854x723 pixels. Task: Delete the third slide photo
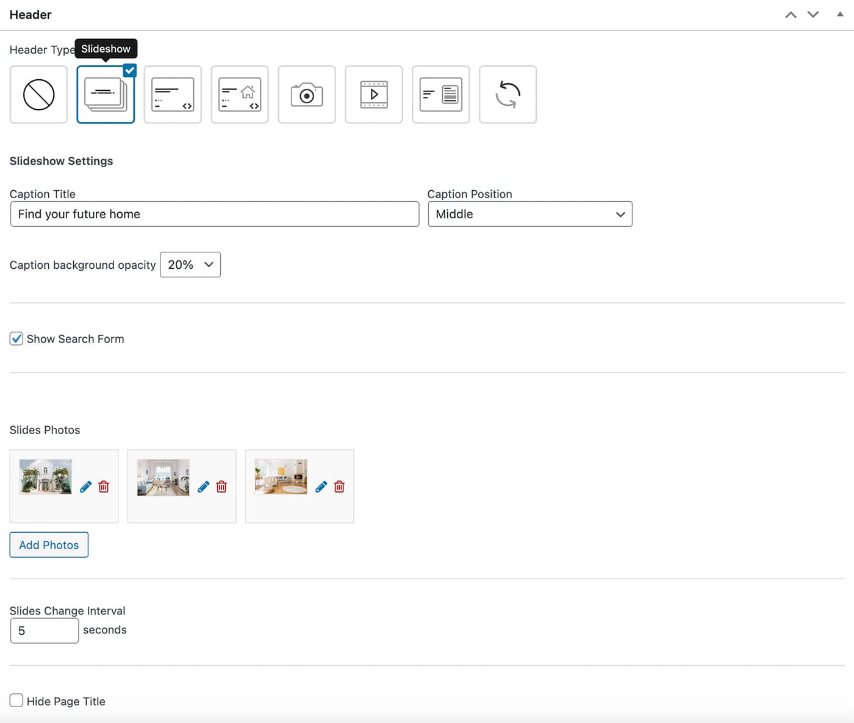[339, 486]
